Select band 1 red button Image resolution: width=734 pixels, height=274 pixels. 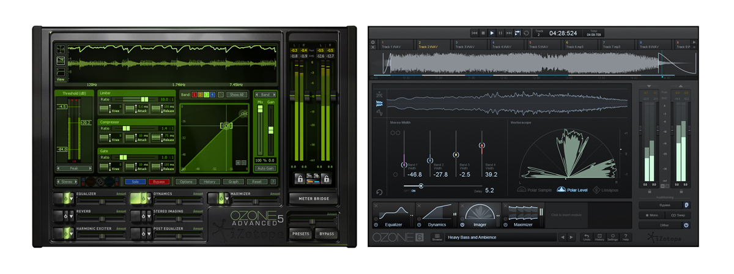[x=195, y=95]
